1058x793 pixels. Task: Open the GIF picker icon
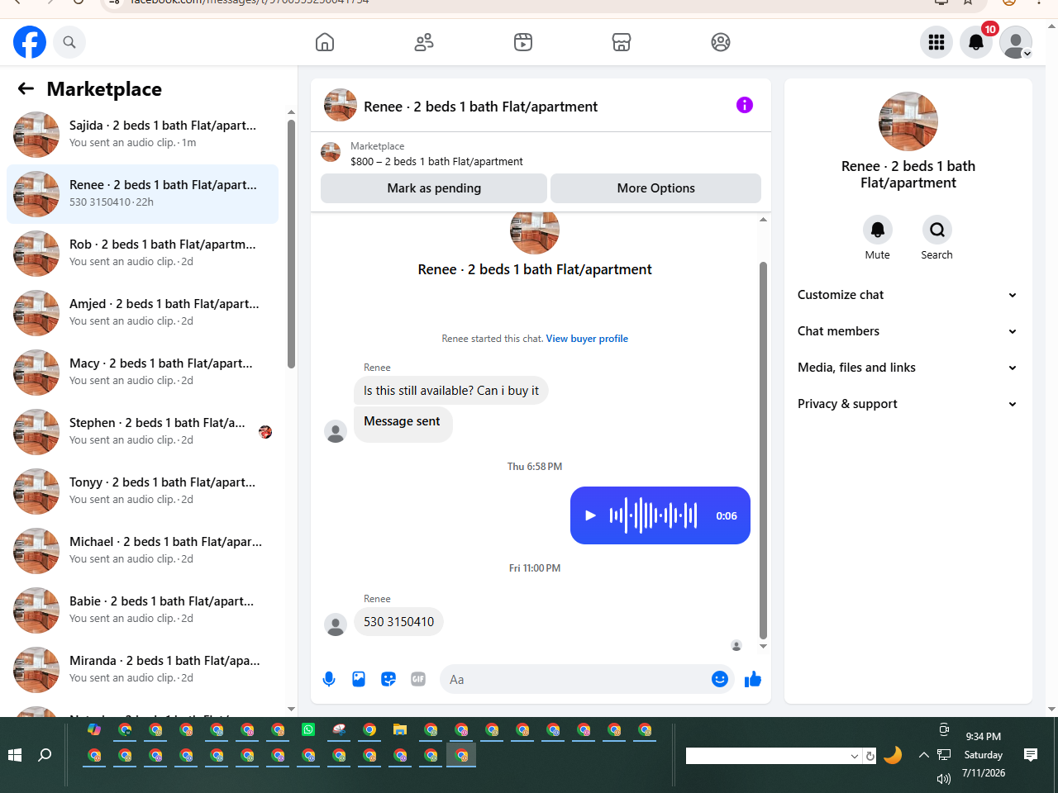418,679
